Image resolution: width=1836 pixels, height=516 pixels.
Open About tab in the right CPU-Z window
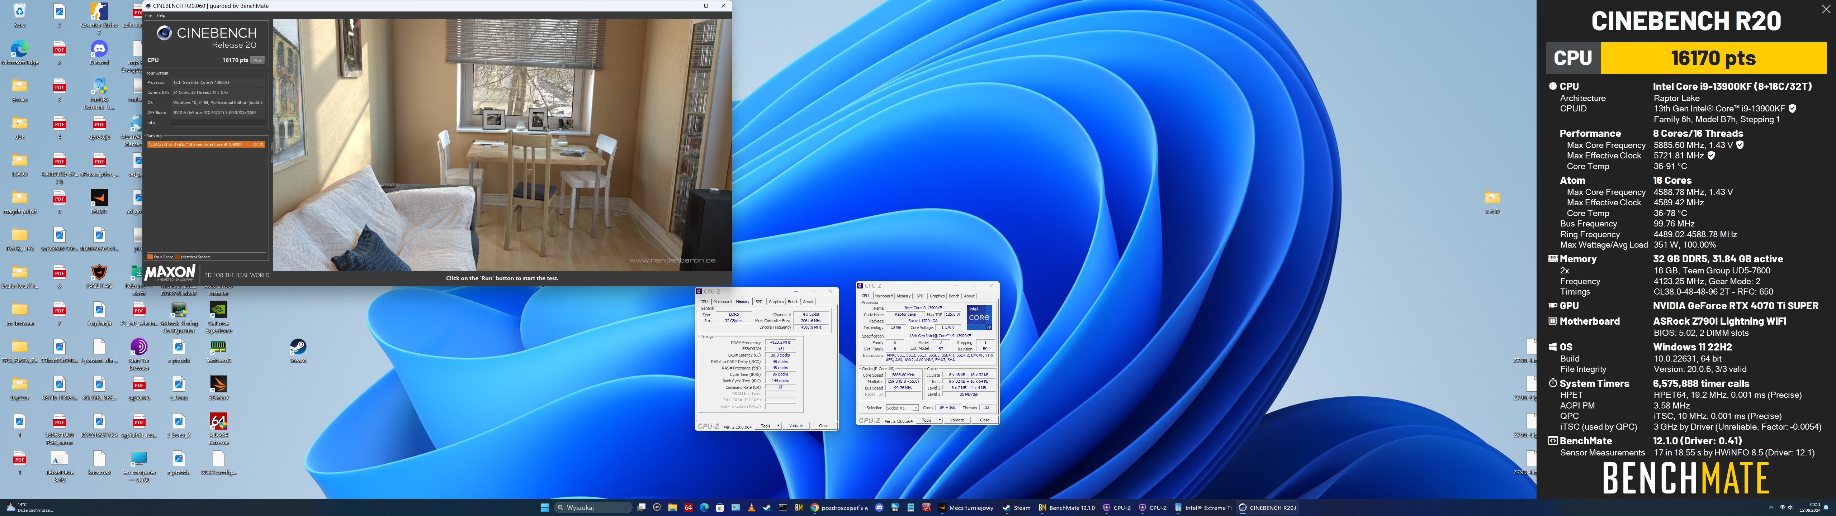pos(969,296)
